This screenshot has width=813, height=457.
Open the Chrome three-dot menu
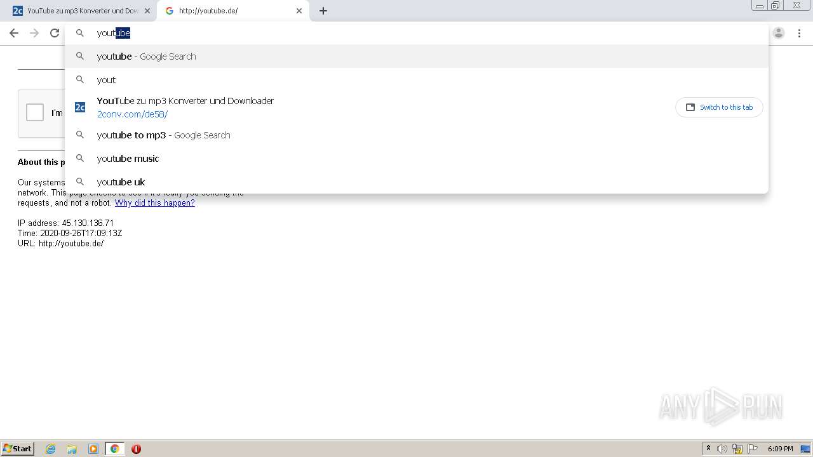point(799,33)
